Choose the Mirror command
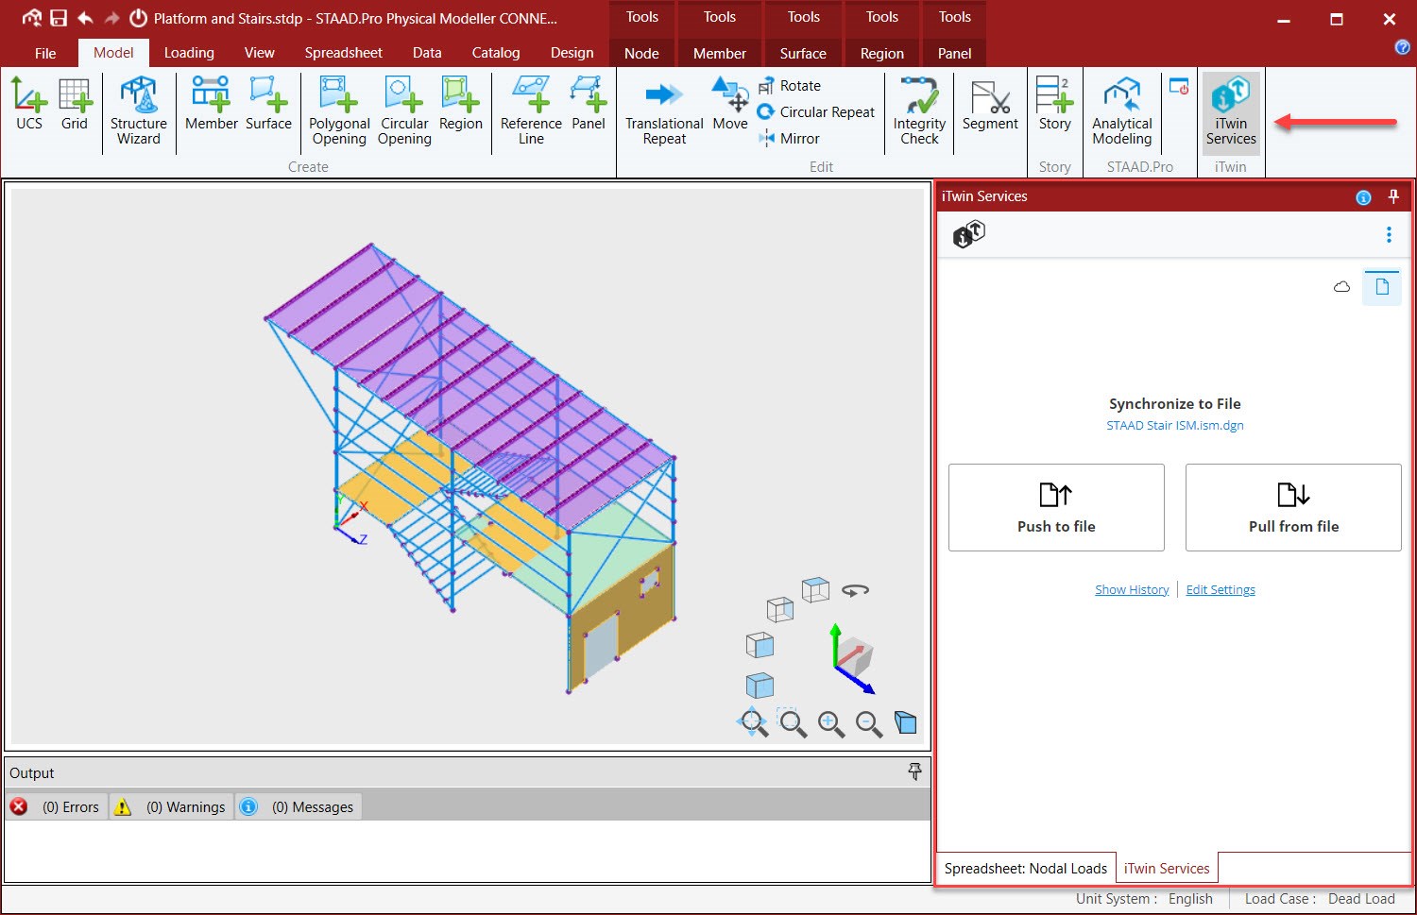Viewport: 1417px width, 915px height. coord(789,139)
